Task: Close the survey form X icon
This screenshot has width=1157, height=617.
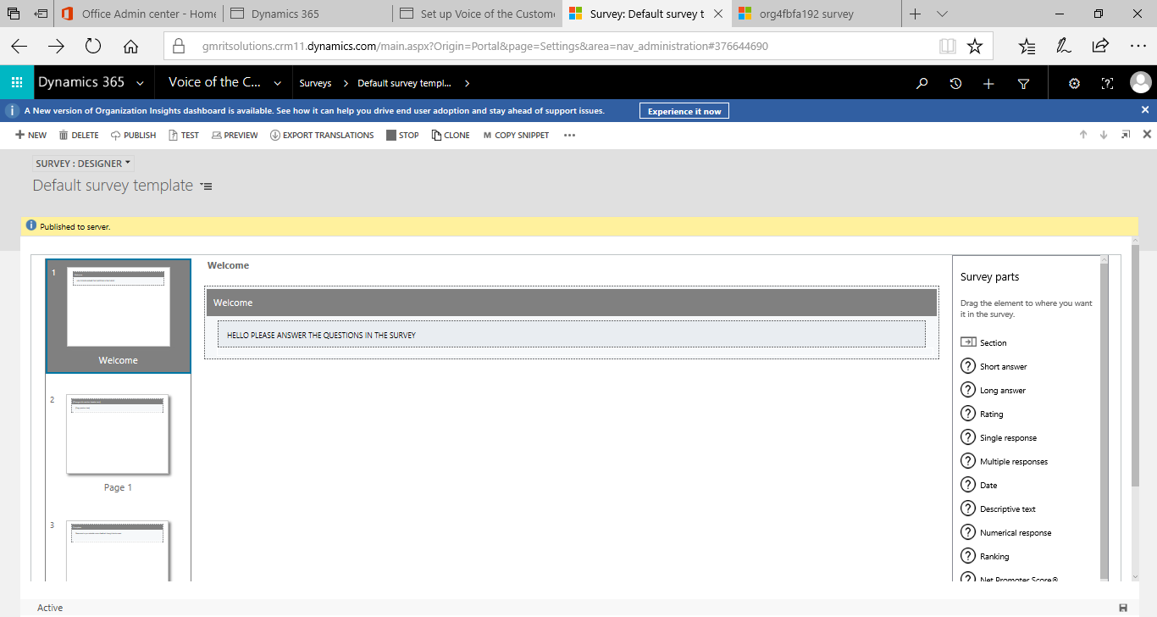Action: pyautogui.click(x=1147, y=135)
